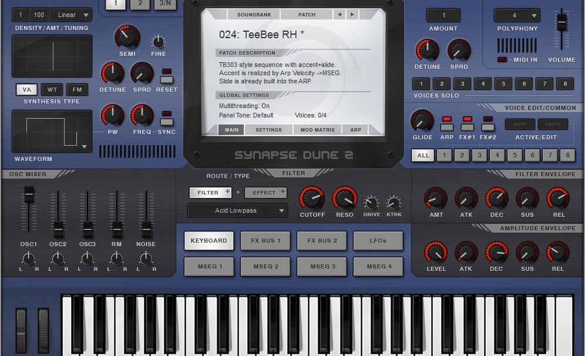This screenshot has height=356, width=585.
Task: Select ALL voices for editing
Action: pos(423,155)
